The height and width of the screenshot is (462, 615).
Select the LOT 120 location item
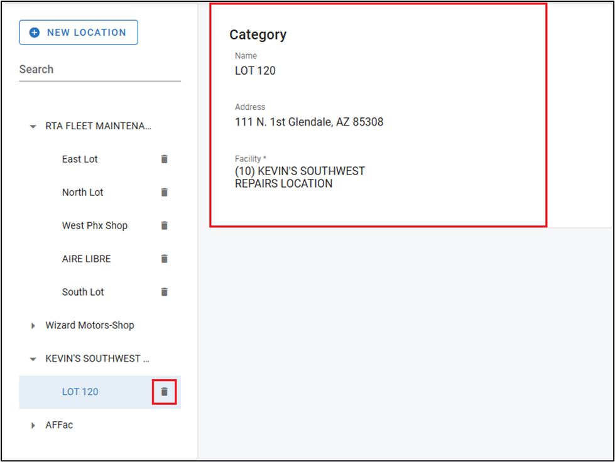(80, 392)
